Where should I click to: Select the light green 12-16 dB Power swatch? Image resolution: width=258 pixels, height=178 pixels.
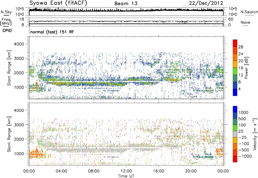coord(235,71)
